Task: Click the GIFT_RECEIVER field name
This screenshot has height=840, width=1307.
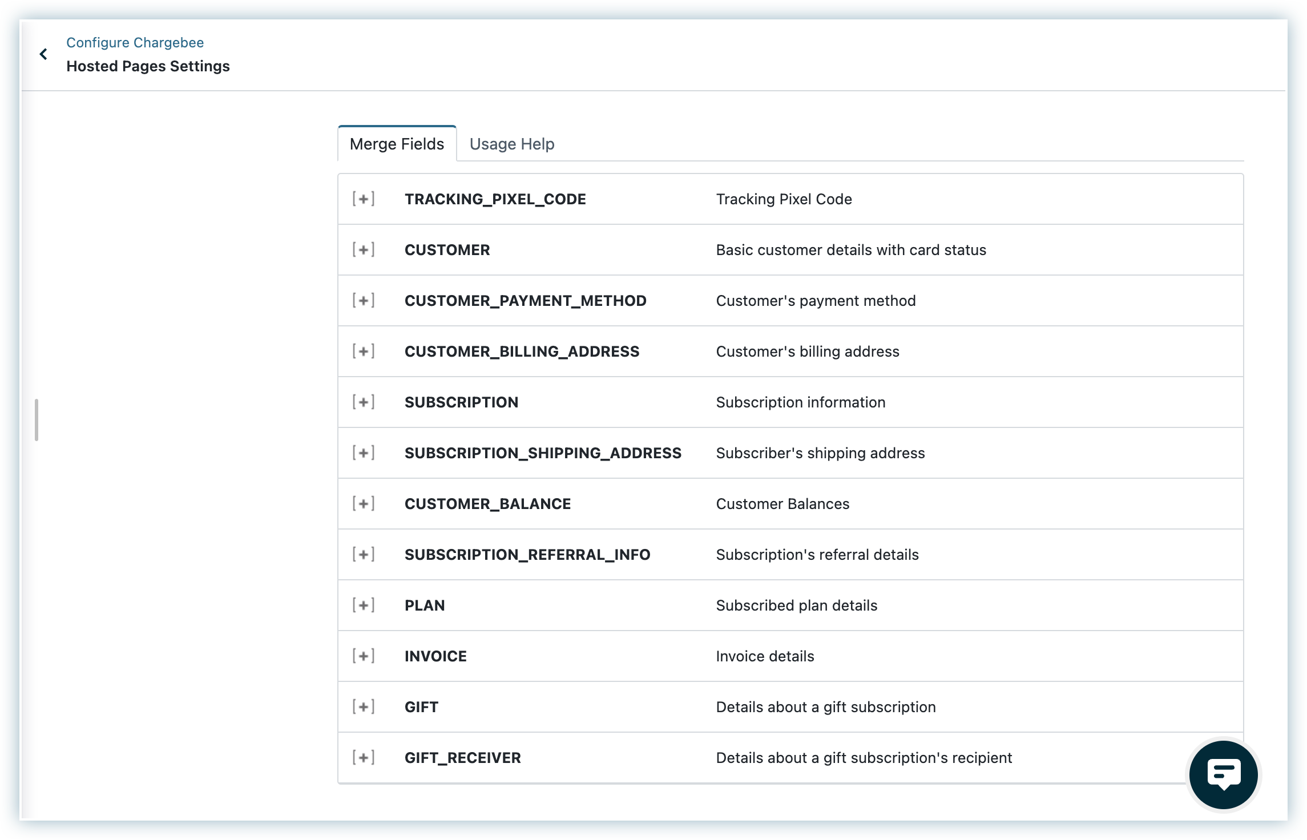Action: tap(463, 758)
